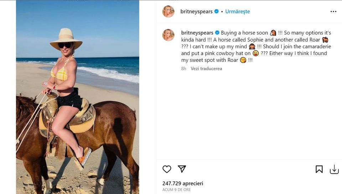Open the profile picture in post header
Viewport: 342px width, 194px height.
(x=169, y=11)
